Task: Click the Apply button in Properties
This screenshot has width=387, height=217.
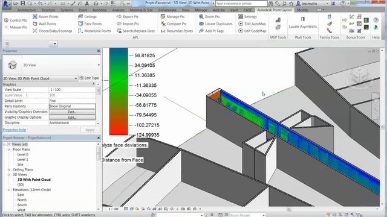Action: (x=90, y=130)
